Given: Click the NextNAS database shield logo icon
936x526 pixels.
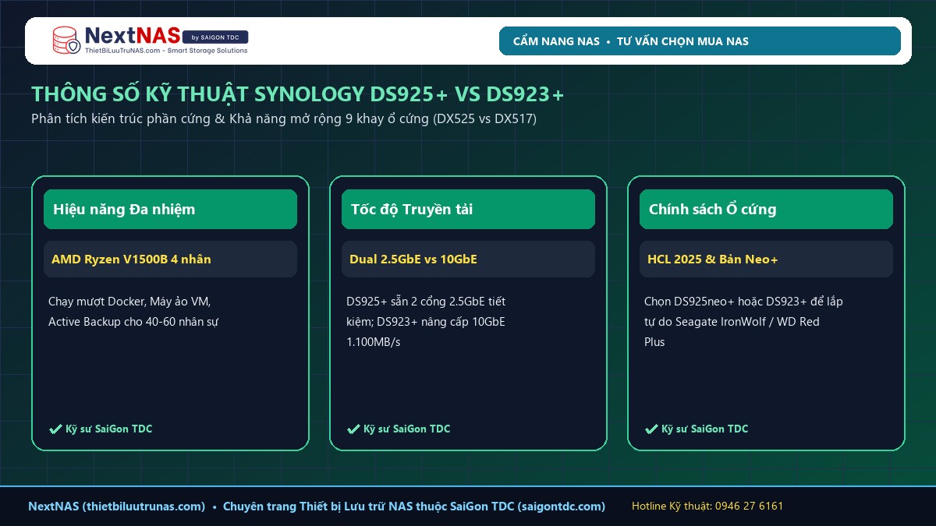Looking at the screenshot, I should point(66,41).
